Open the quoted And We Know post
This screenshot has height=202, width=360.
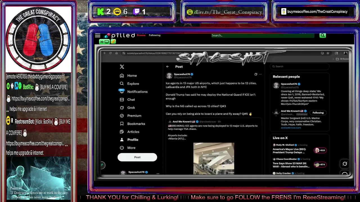tap(214, 146)
